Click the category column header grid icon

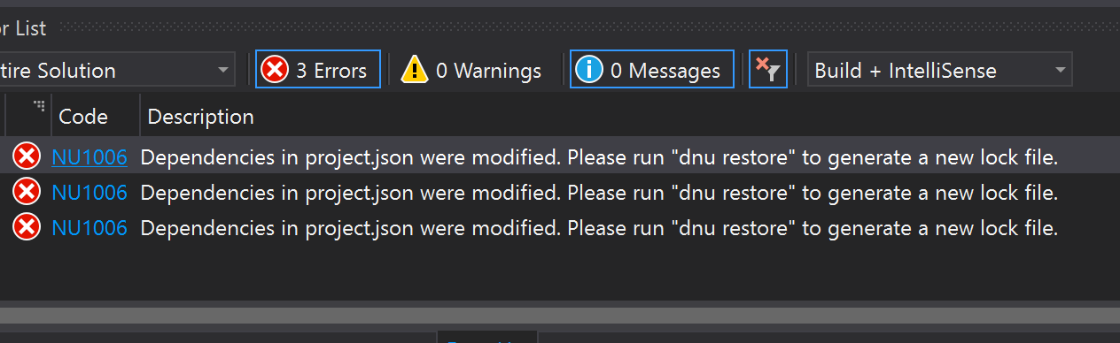39,107
